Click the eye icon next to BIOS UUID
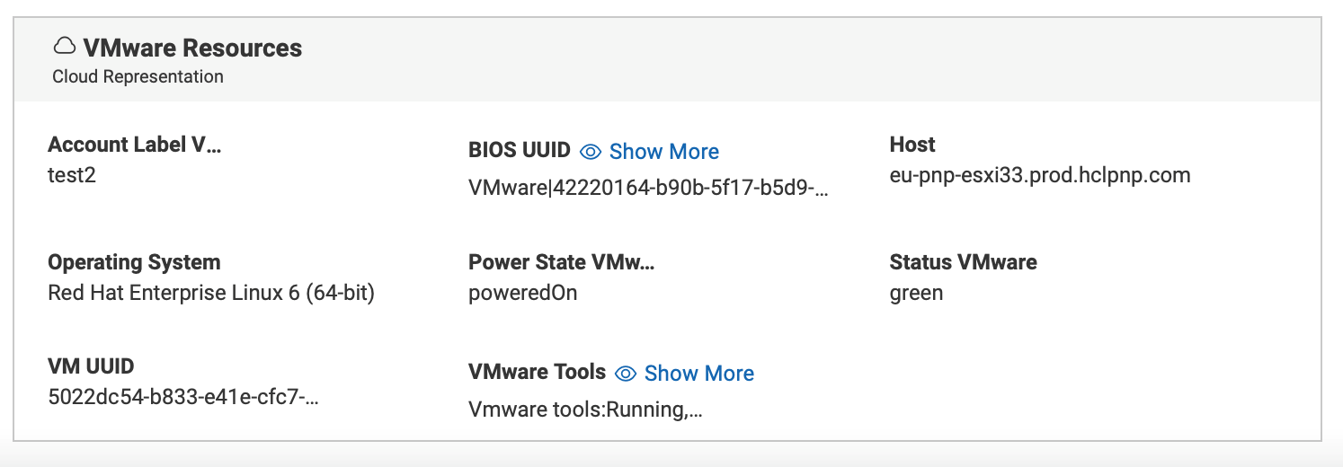 click(x=591, y=152)
